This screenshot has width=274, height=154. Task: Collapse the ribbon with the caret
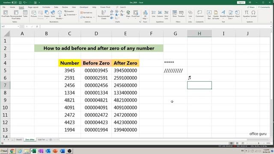[271, 22]
